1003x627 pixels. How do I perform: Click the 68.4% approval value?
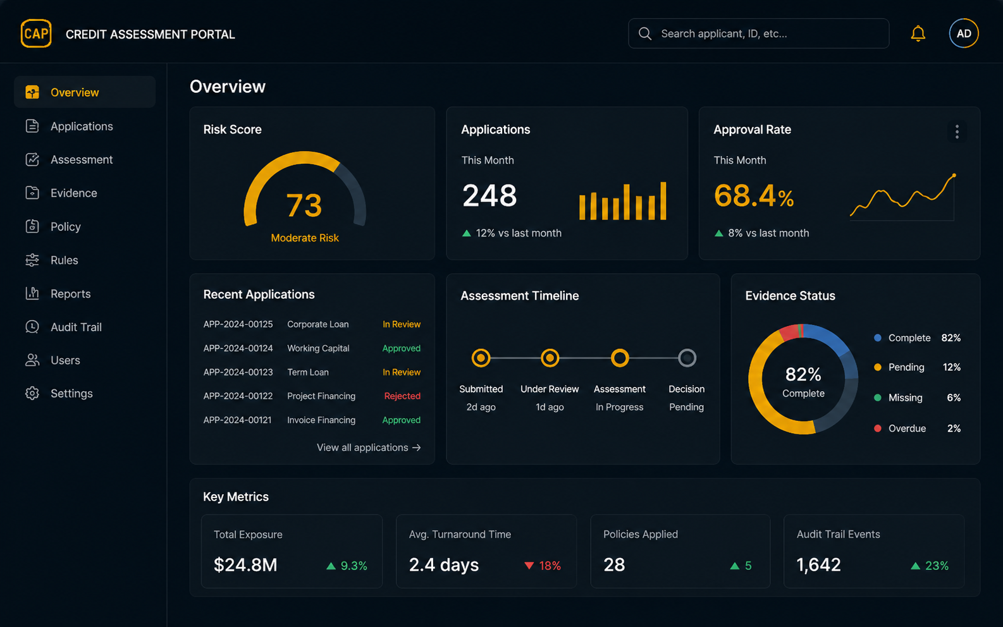pyautogui.click(x=754, y=196)
